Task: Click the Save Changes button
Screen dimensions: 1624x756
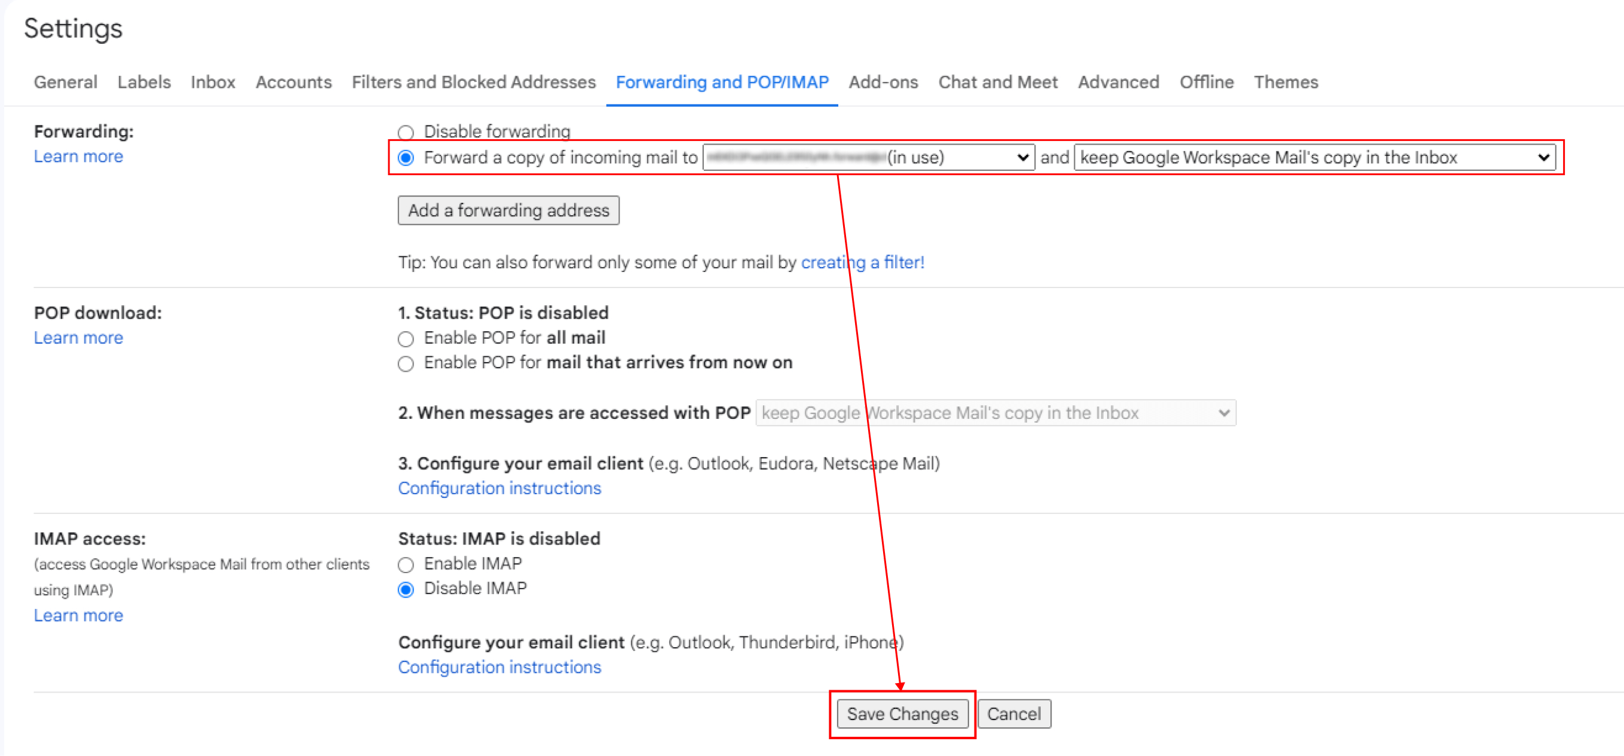Action: click(x=902, y=714)
